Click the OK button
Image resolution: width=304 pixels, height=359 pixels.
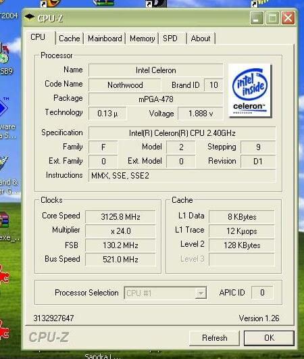269,338
